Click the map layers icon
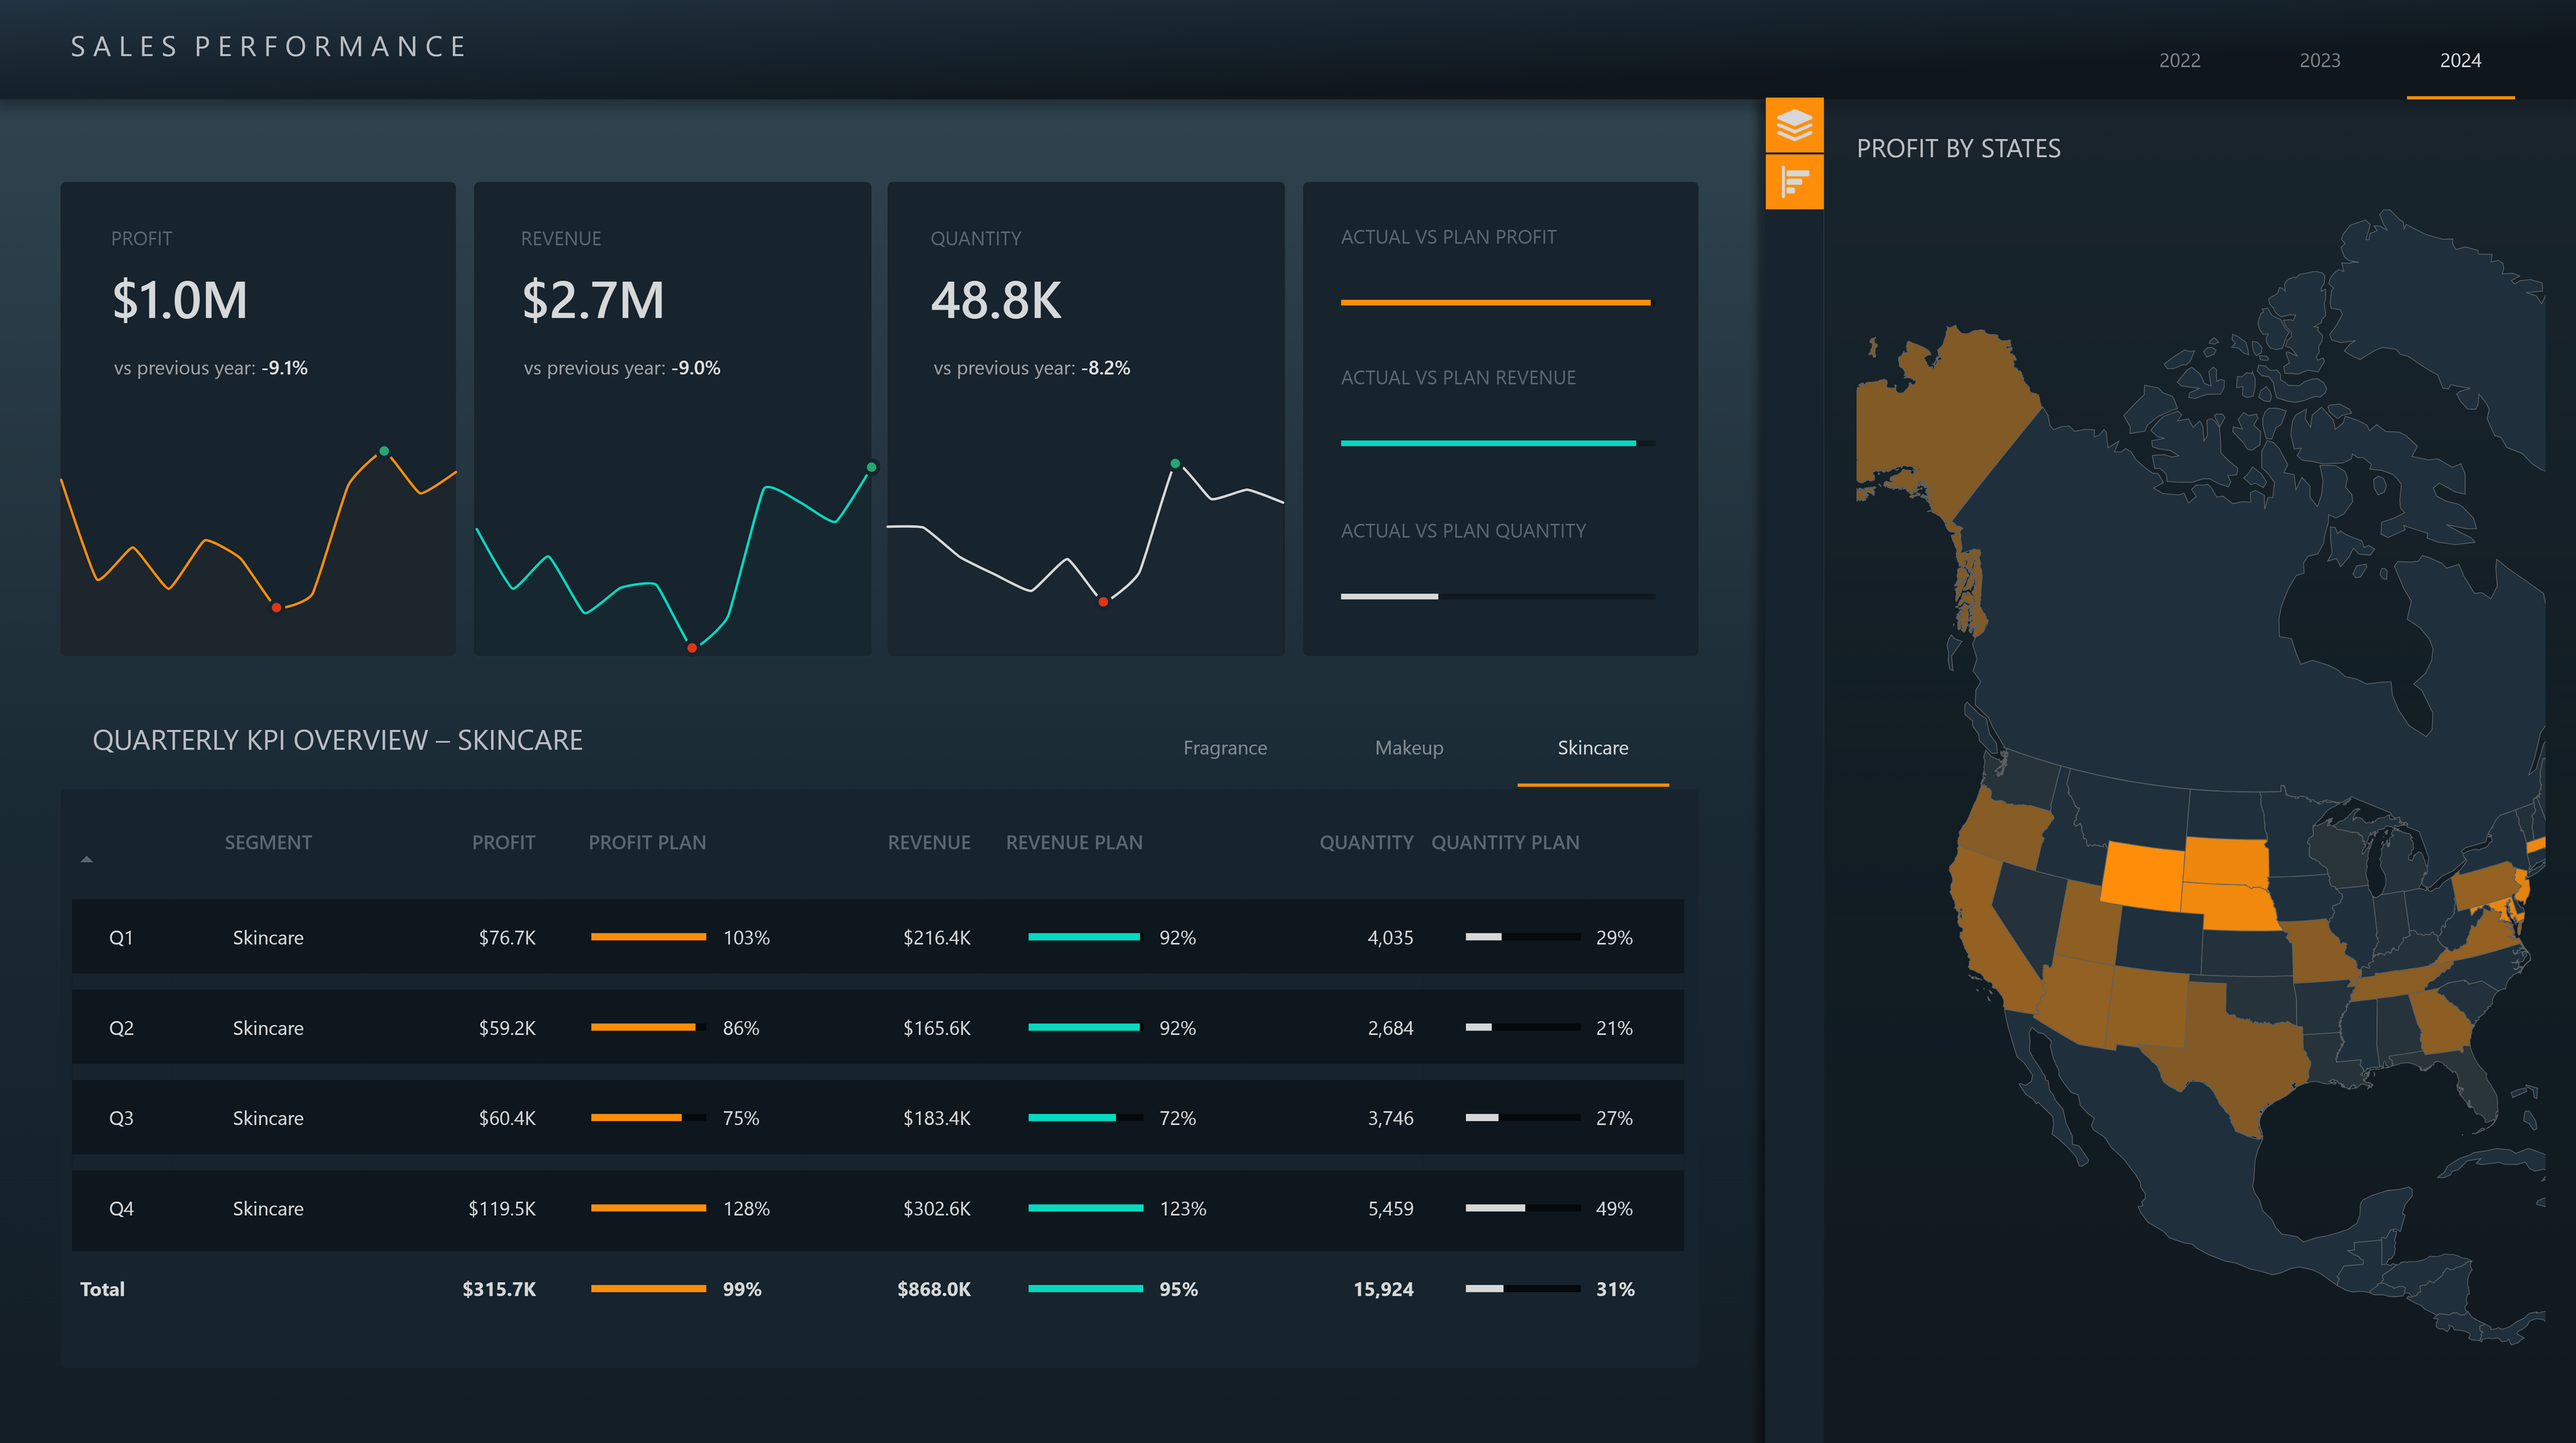 pyautogui.click(x=1794, y=125)
